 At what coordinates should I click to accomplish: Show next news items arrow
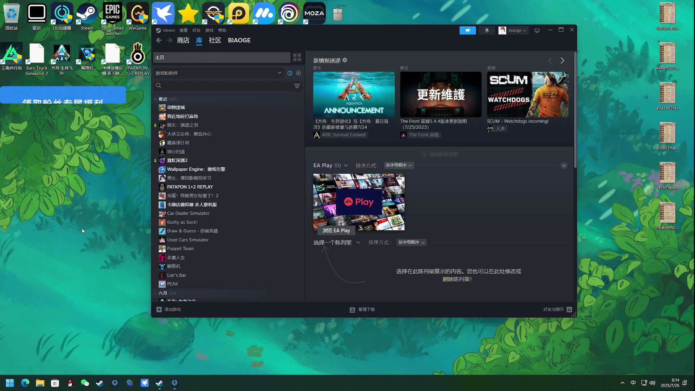point(562,60)
